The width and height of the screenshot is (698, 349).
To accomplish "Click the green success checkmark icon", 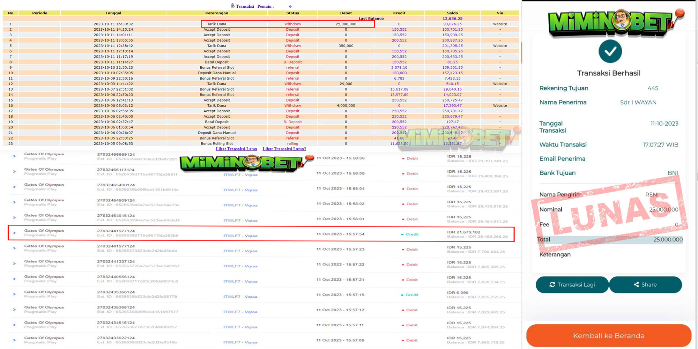I will (610, 51).
